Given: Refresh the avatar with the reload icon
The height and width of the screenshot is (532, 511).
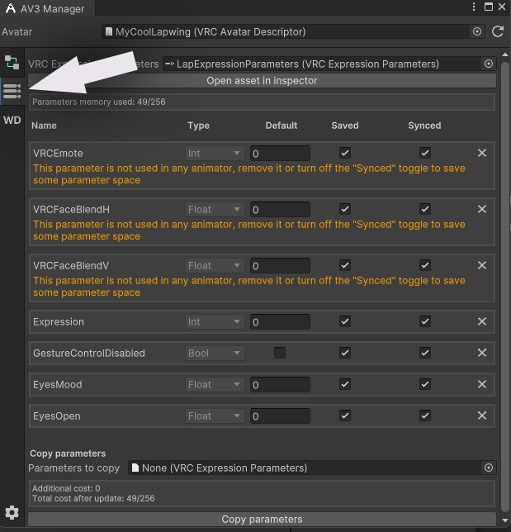Looking at the screenshot, I should (x=498, y=32).
